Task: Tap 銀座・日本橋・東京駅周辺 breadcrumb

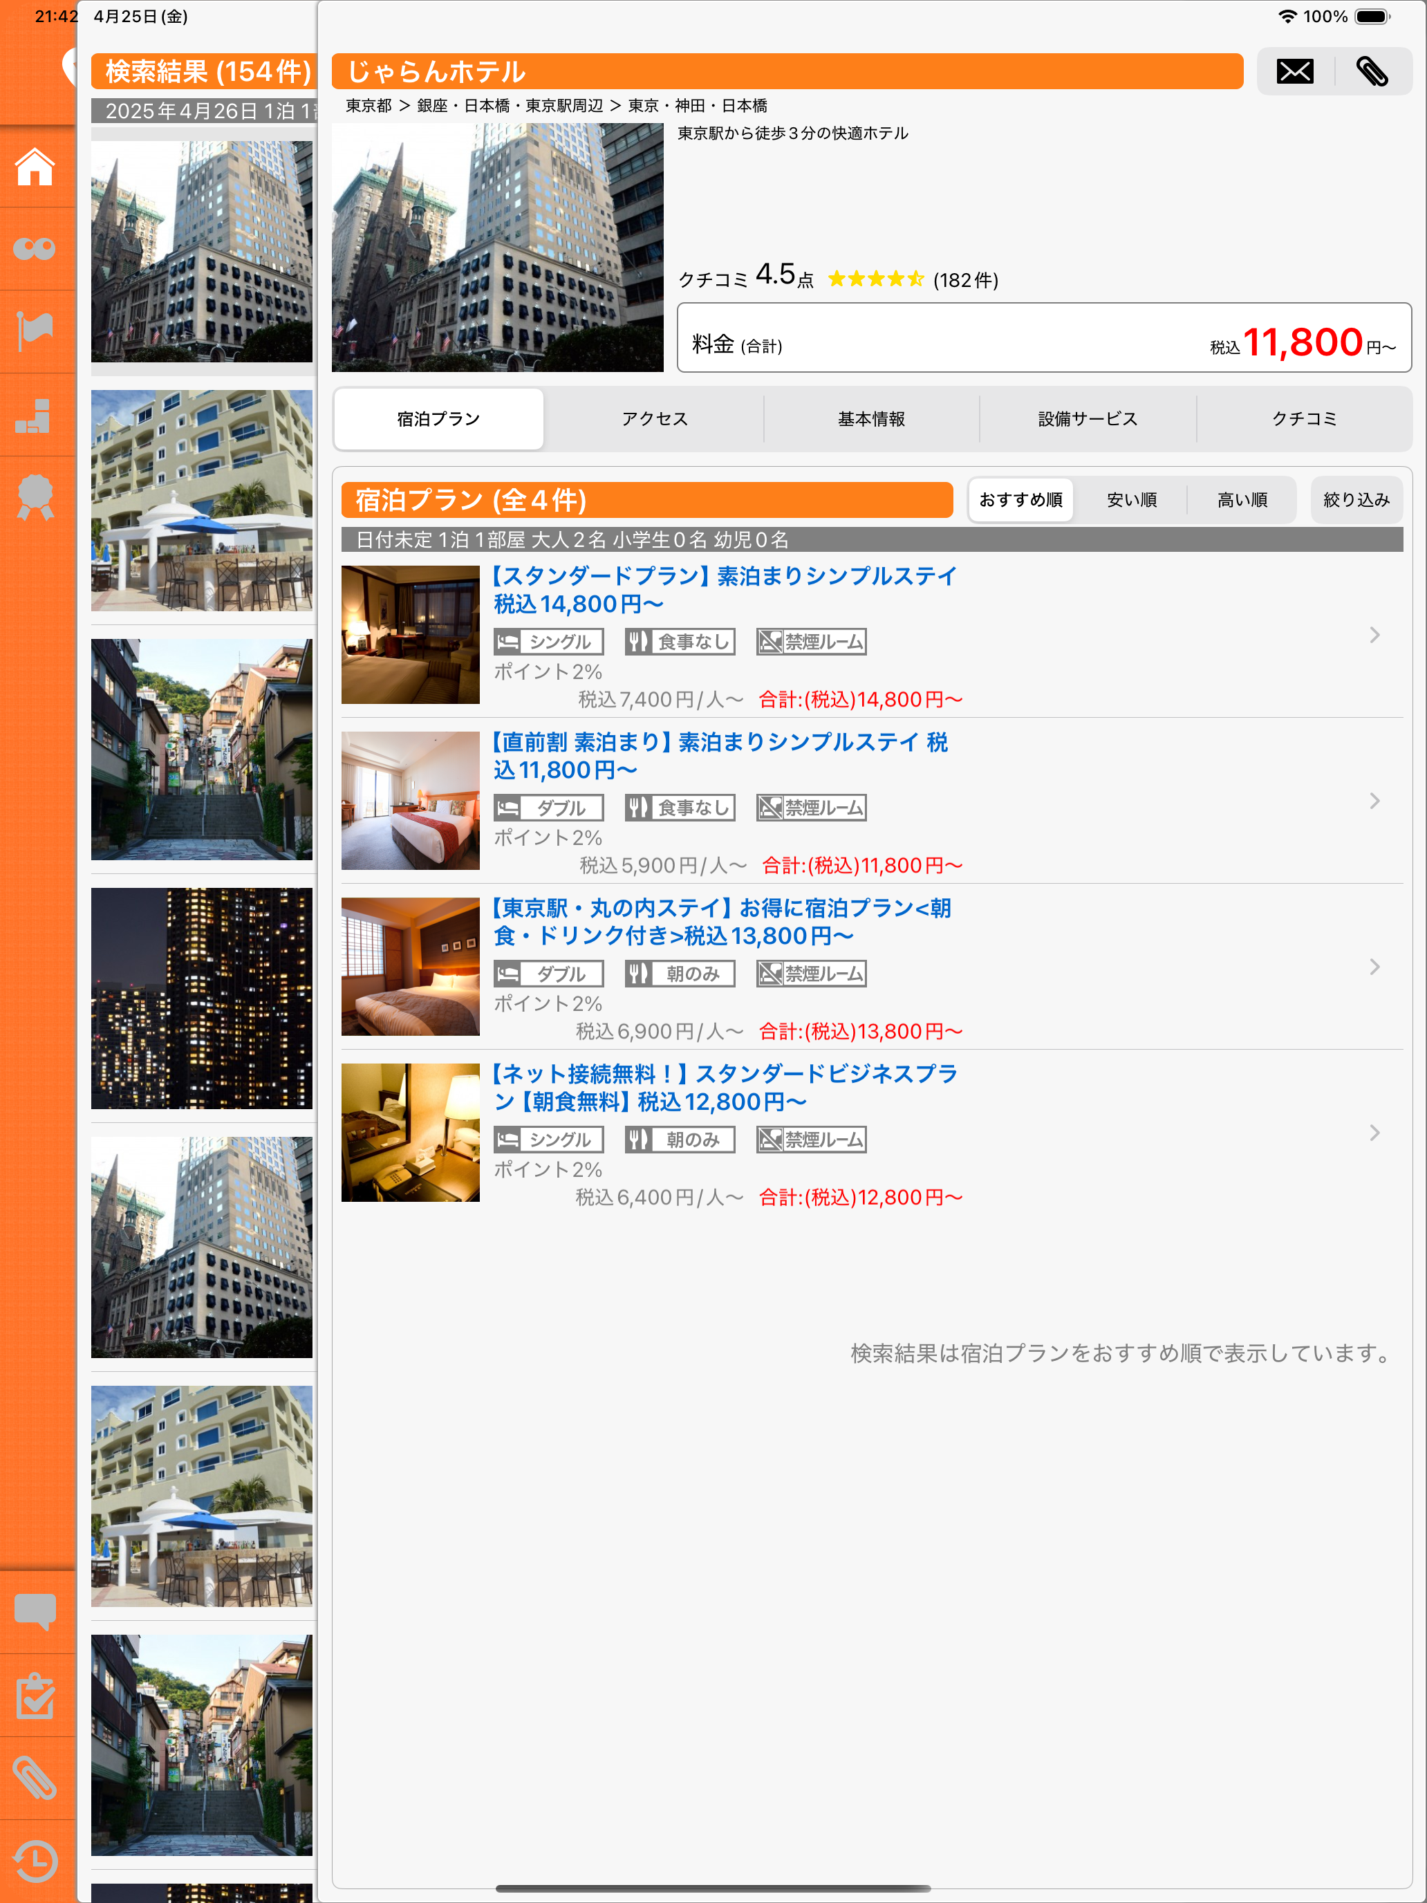Action: [x=510, y=106]
